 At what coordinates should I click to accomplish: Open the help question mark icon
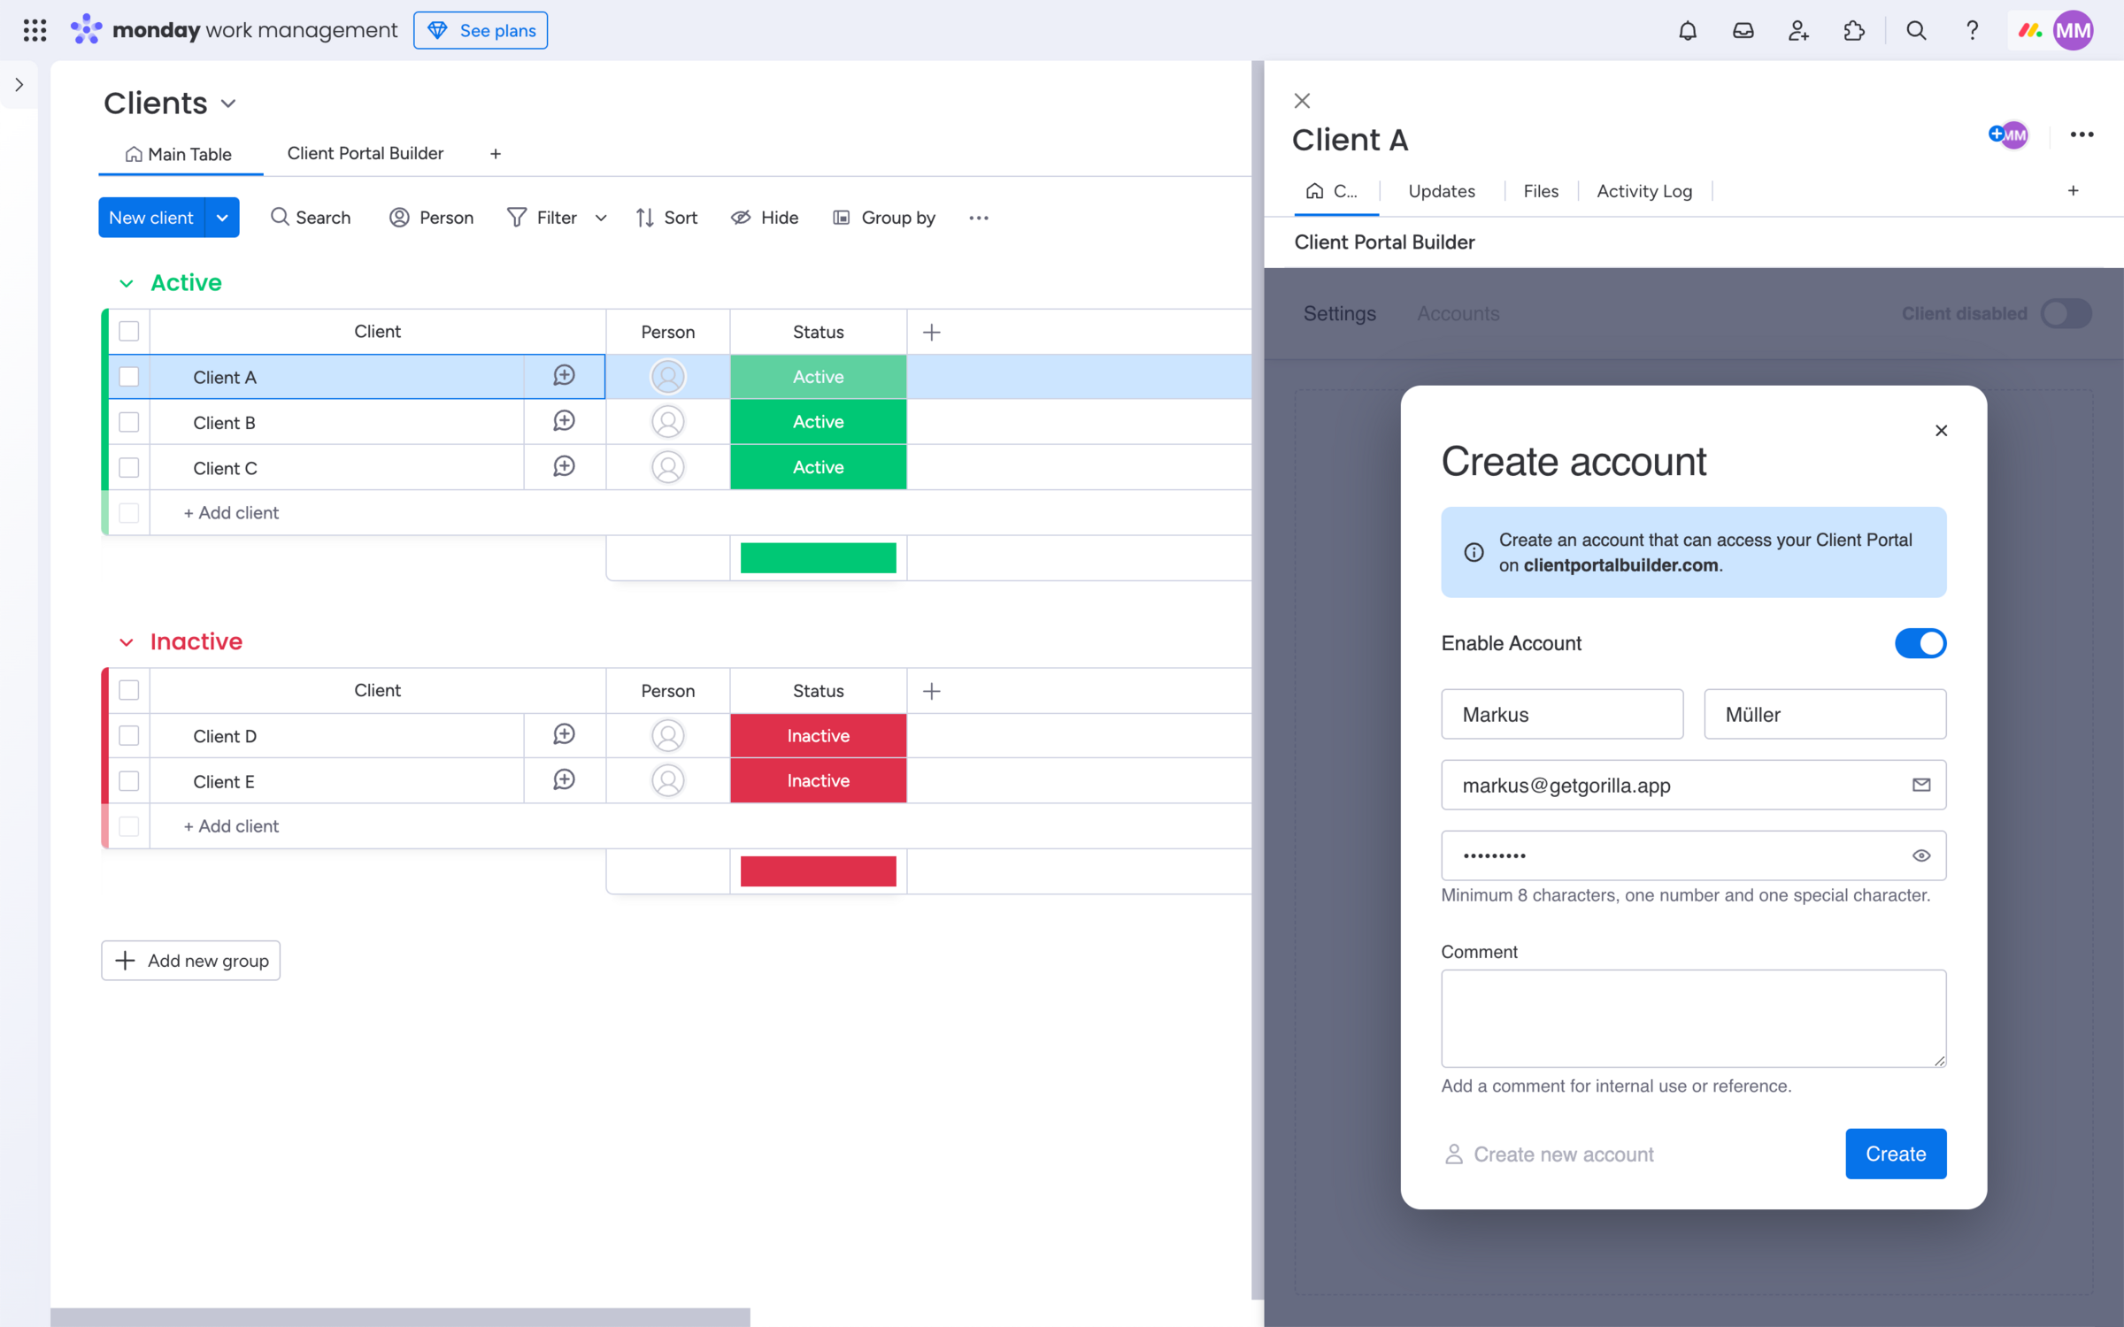(x=1972, y=31)
